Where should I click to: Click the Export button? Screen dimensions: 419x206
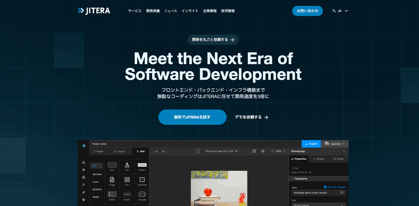(311, 144)
